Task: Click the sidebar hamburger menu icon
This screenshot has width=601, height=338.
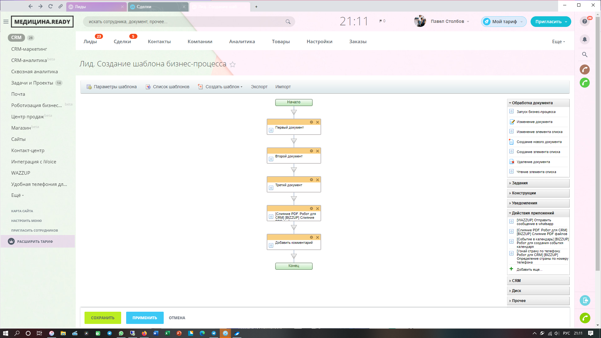Action: [x=6, y=22]
